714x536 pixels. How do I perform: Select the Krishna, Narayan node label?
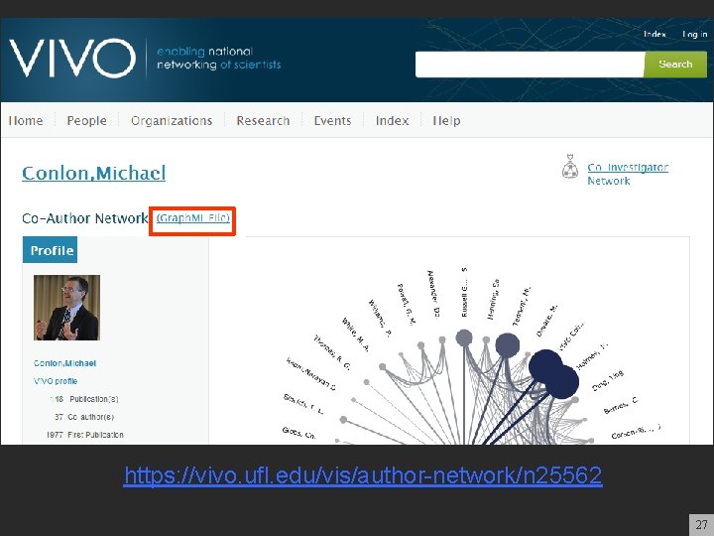311,374
